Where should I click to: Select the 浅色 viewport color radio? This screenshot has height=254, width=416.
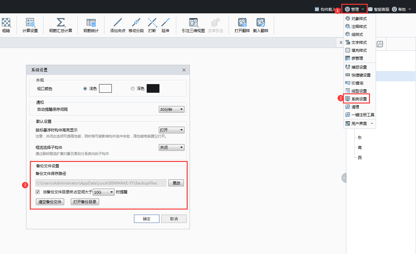pyautogui.click(x=85, y=89)
